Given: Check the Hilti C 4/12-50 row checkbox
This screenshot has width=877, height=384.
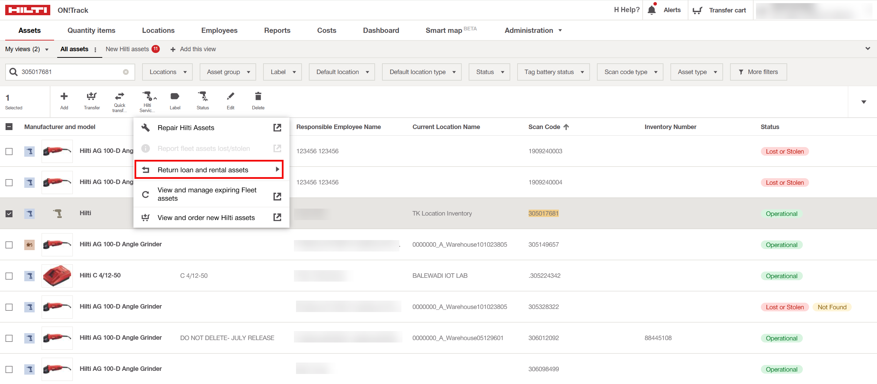Looking at the screenshot, I should coord(9,276).
